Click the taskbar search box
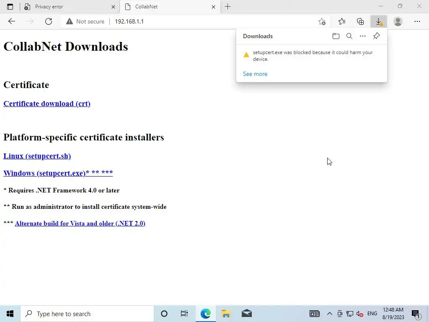This screenshot has height=322, width=429. point(87,314)
